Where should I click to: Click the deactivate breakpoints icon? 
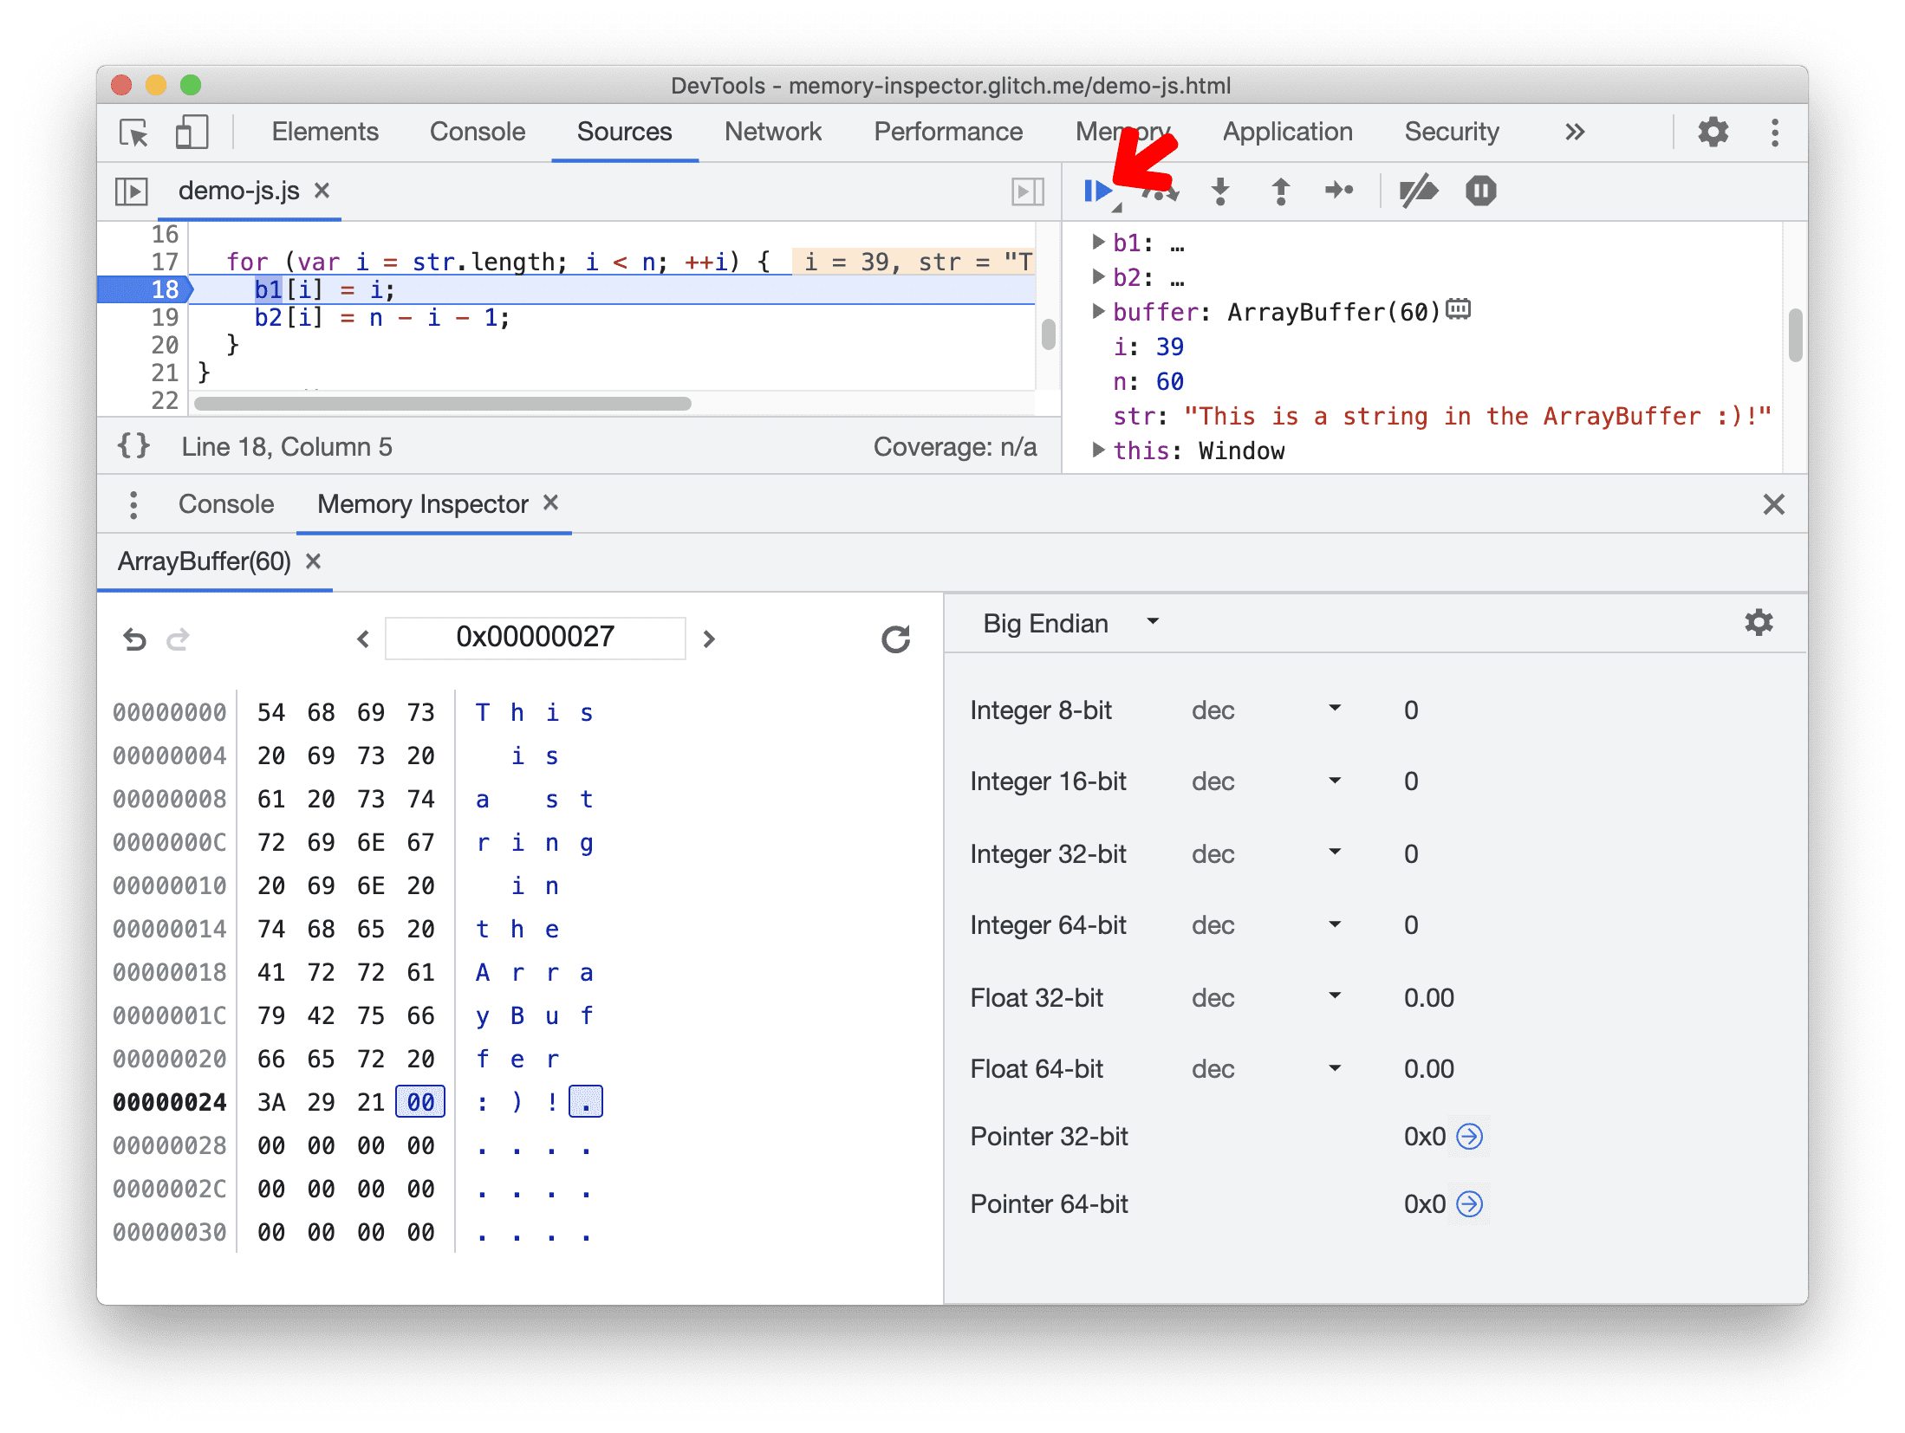(x=1417, y=191)
